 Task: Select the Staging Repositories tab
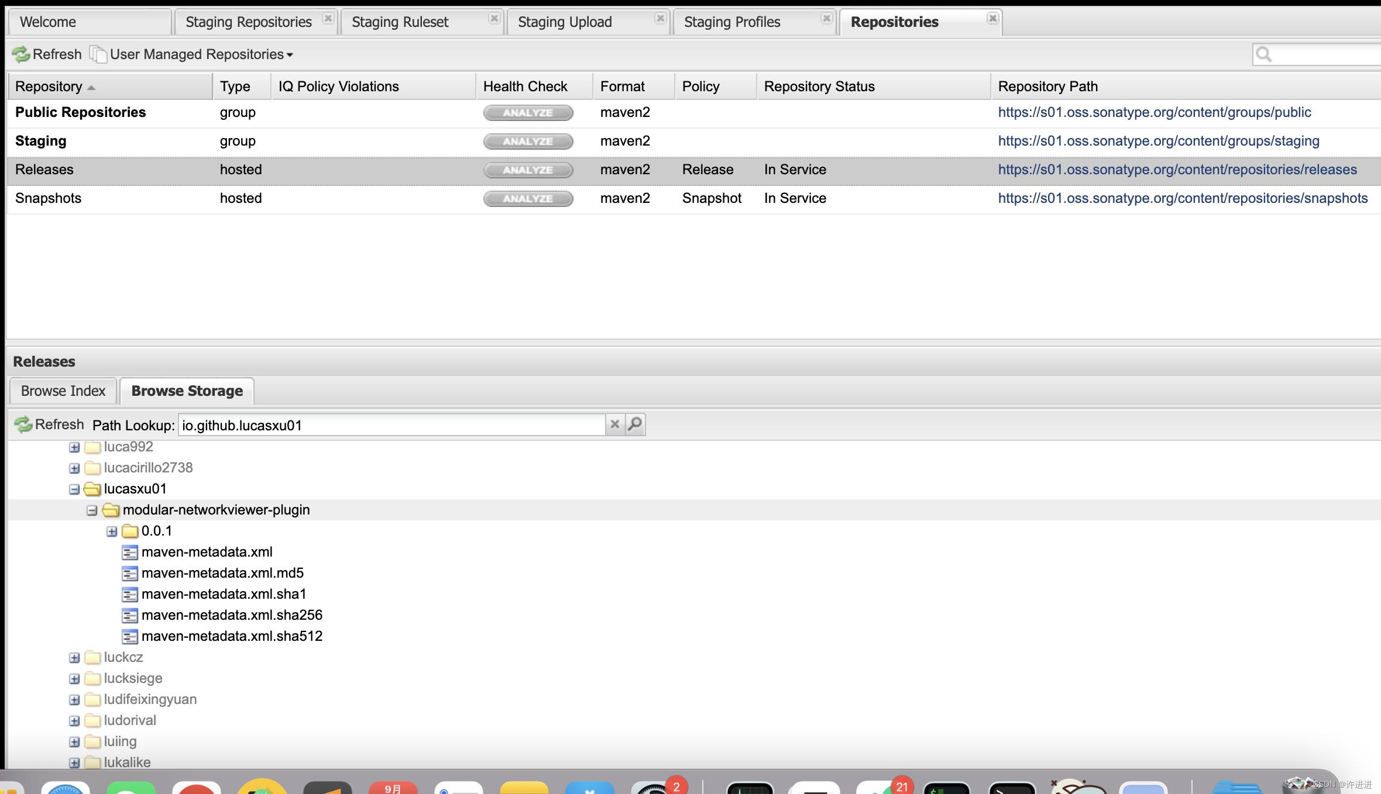click(x=249, y=21)
